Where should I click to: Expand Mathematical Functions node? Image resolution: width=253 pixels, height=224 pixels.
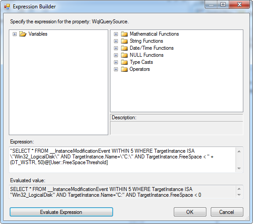tap(116, 34)
